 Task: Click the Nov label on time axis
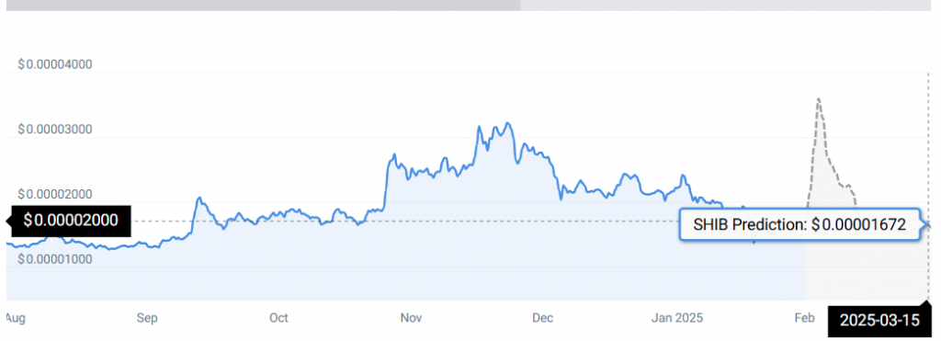click(x=411, y=318)
